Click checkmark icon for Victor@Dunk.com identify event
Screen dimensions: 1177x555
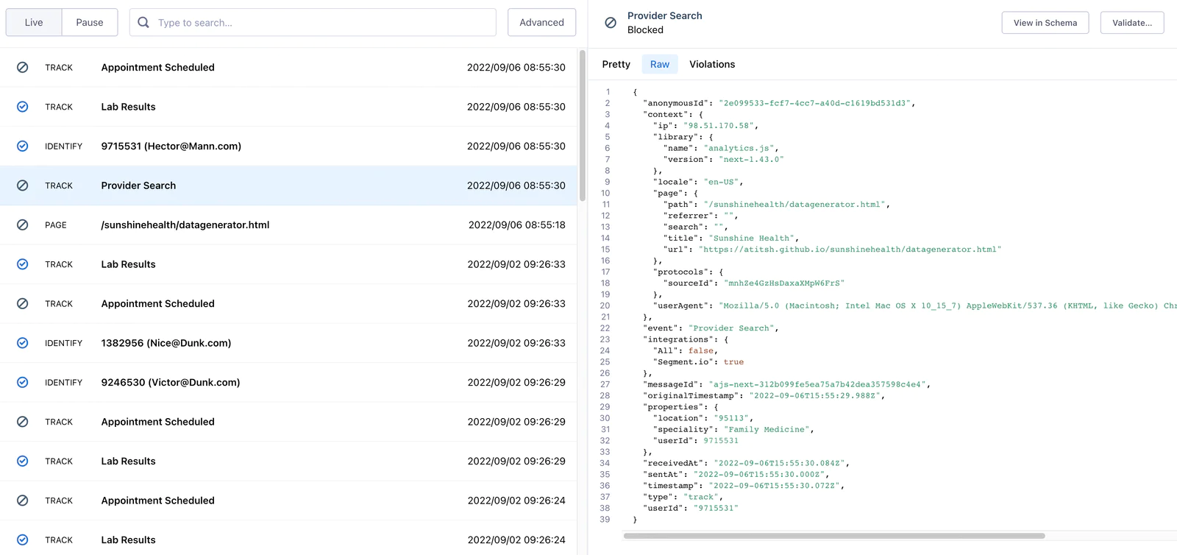point(23,382)
